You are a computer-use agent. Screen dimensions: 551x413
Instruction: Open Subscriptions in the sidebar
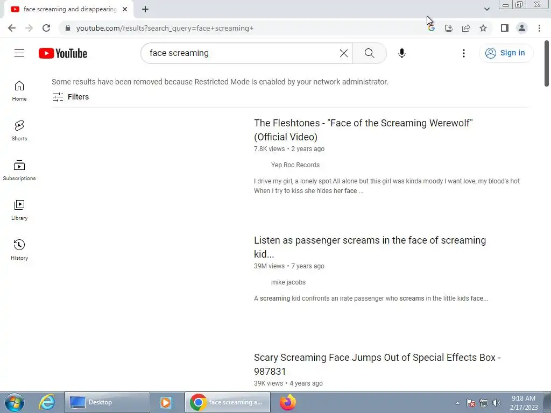point(19,170)
